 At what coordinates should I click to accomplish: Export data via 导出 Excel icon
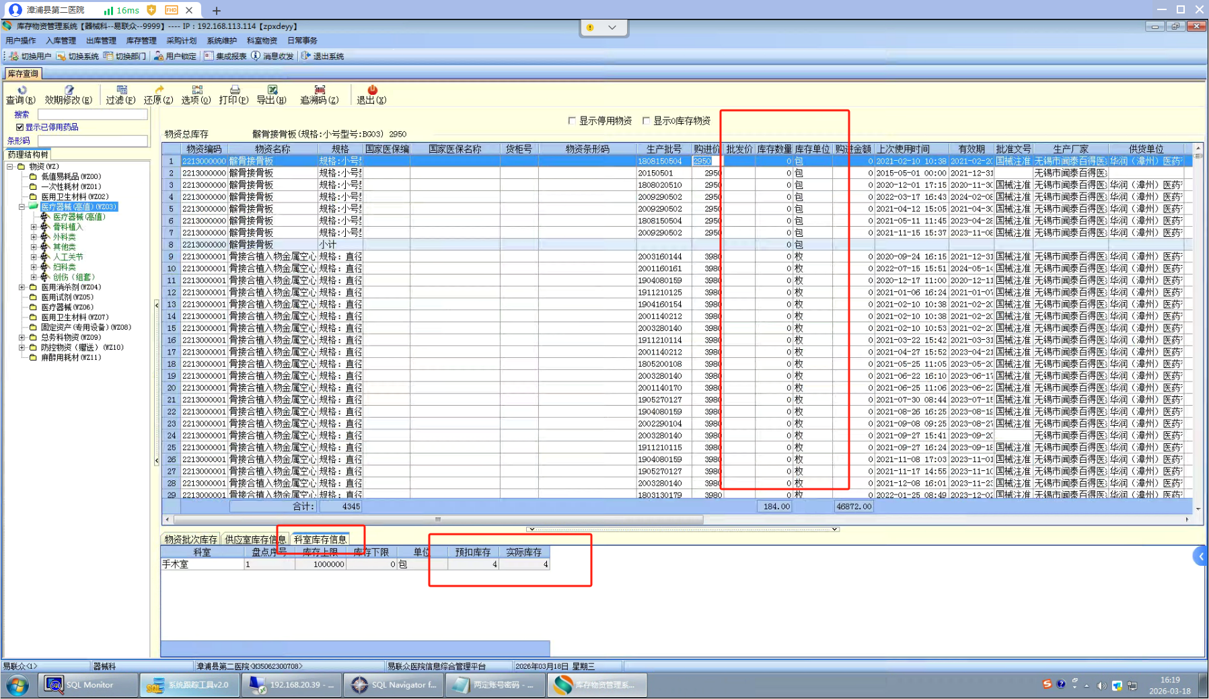pos(272,90)
